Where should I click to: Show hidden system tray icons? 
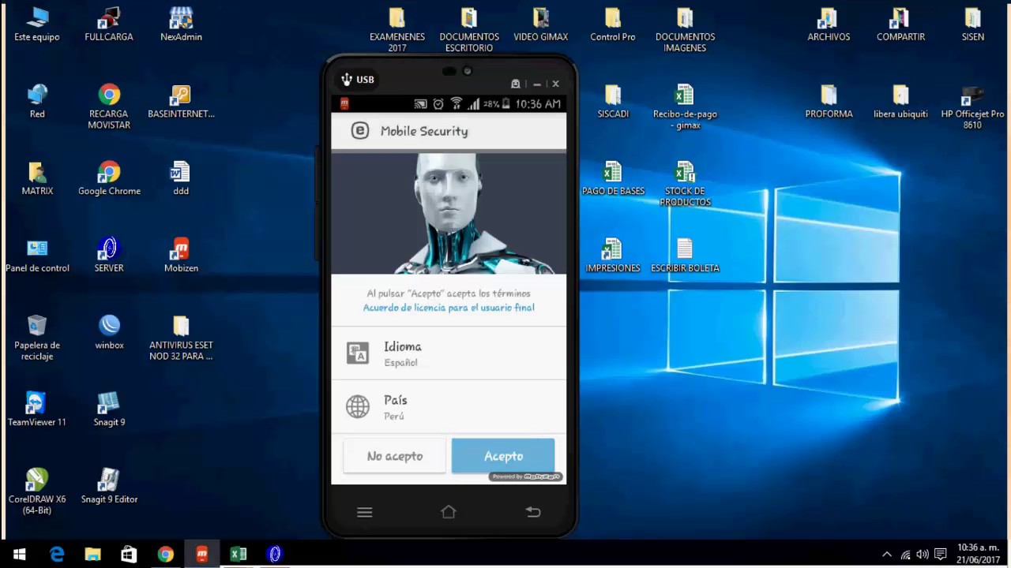(887, 554)
